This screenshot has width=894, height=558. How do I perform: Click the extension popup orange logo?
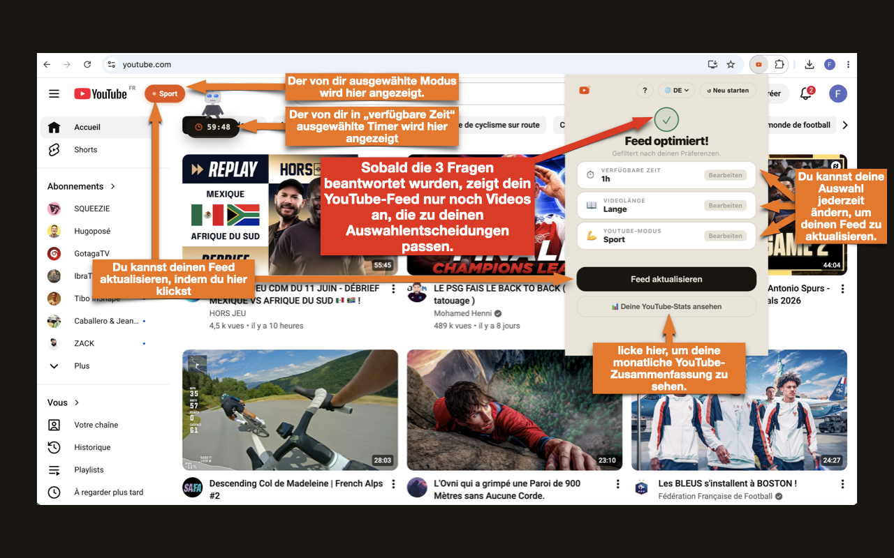point(584,90)
